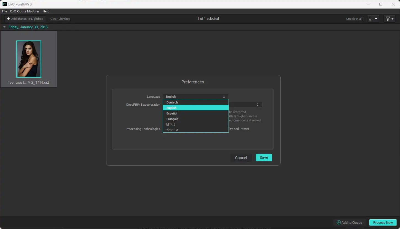Open the DxO Optics Modules menu

tap(25, 11)
